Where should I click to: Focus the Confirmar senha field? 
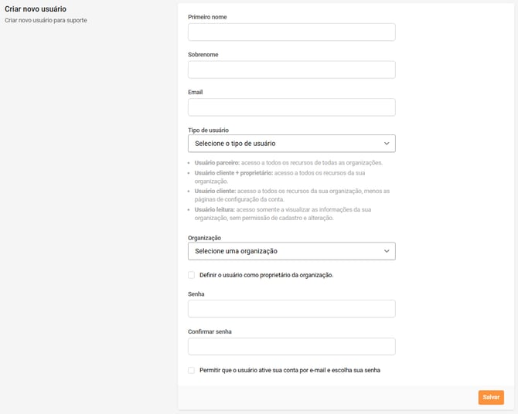coord(291,346)
